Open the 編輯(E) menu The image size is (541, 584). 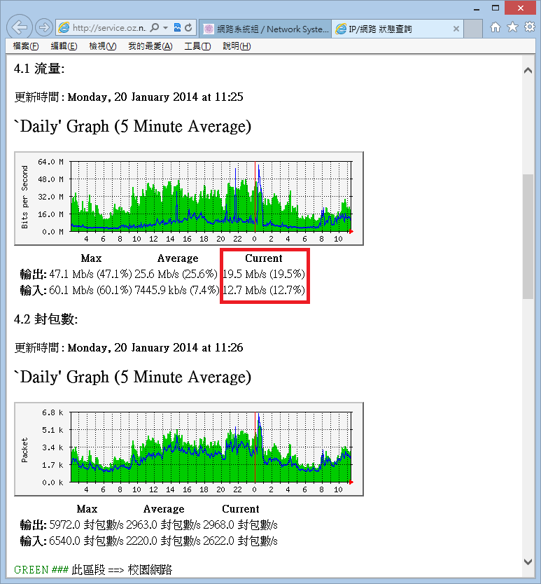click(64, 46)
